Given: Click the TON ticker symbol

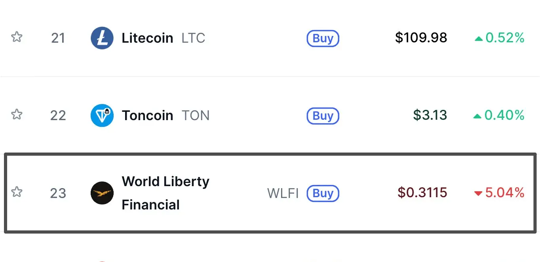Looking at the screenshot, I should [x=196, y=115].
